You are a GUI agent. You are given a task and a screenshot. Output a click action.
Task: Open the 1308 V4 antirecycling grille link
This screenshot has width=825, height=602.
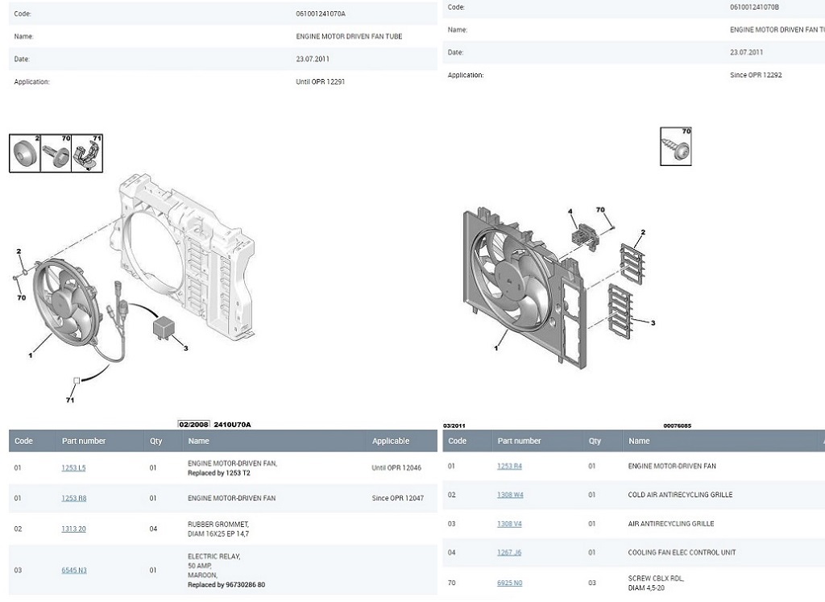pos(509,524)
